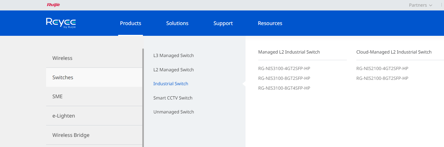Image resolution: width=444 pixels, height=147 pixels.
Task: Select the Switches category
Action: (x=94, y=77)
